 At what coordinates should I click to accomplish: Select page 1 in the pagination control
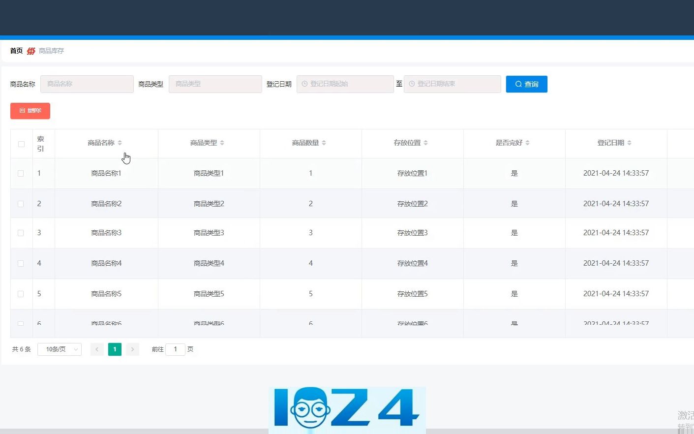pyautogui.click(x=115, y=349)
